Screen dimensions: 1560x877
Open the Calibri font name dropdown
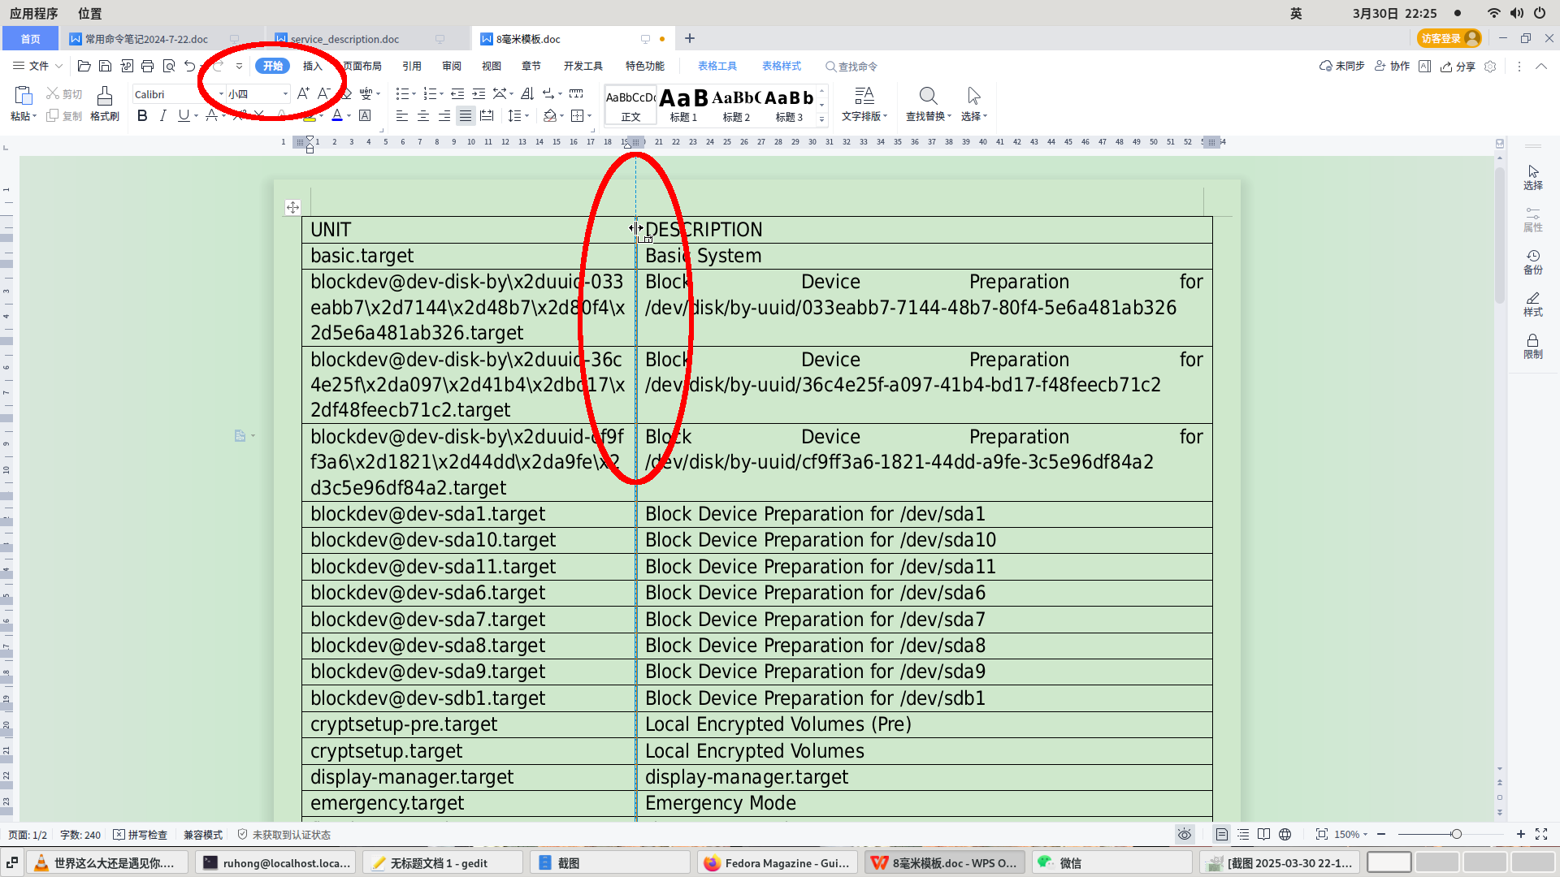221,94
